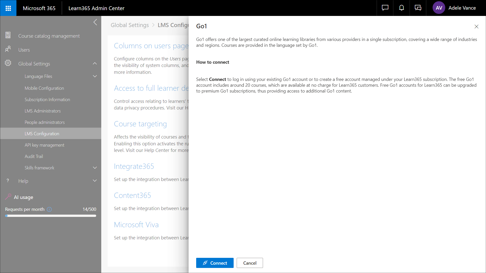Open the notifications bell
The width and height of the screenshot is (486, 273).
401,8
